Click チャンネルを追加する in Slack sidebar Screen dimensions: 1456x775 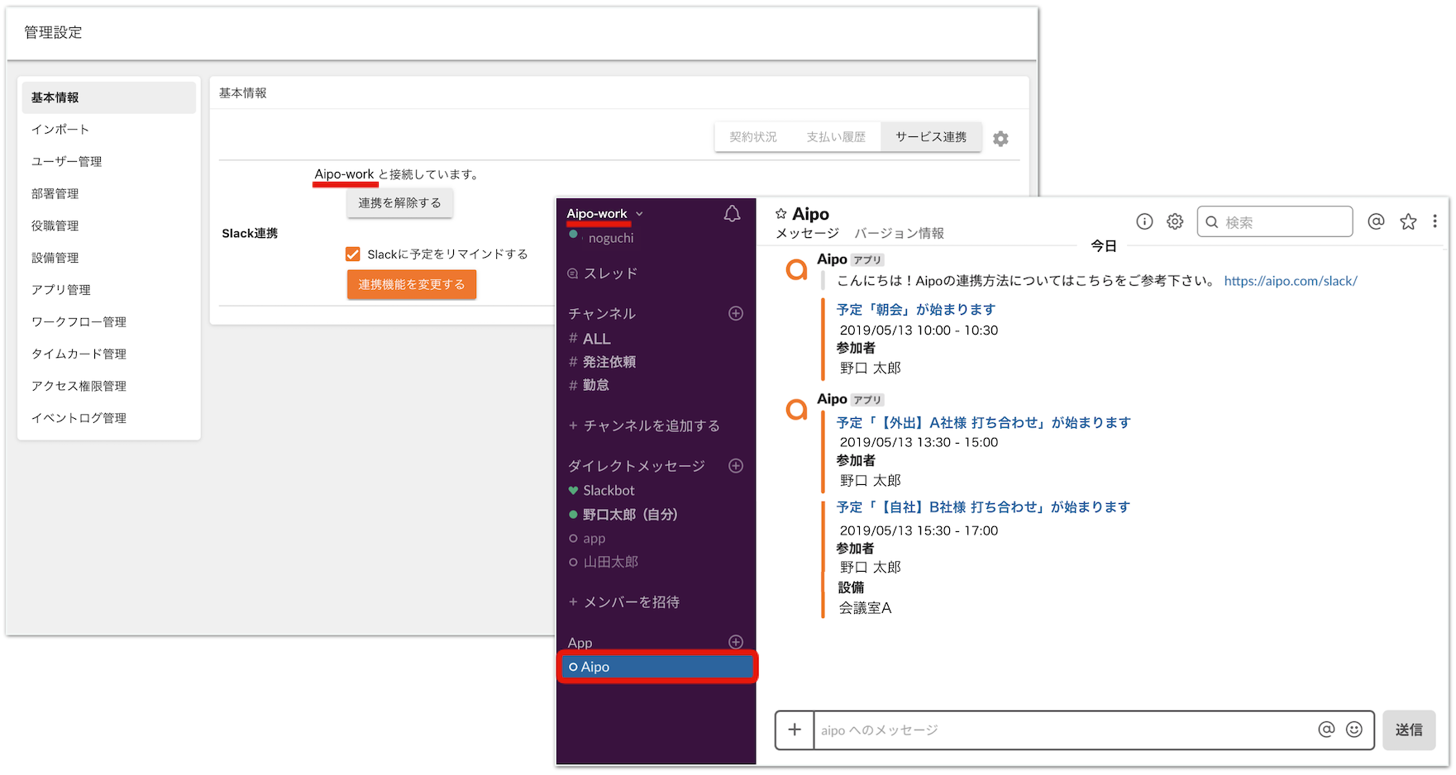(x=644, y=426)
